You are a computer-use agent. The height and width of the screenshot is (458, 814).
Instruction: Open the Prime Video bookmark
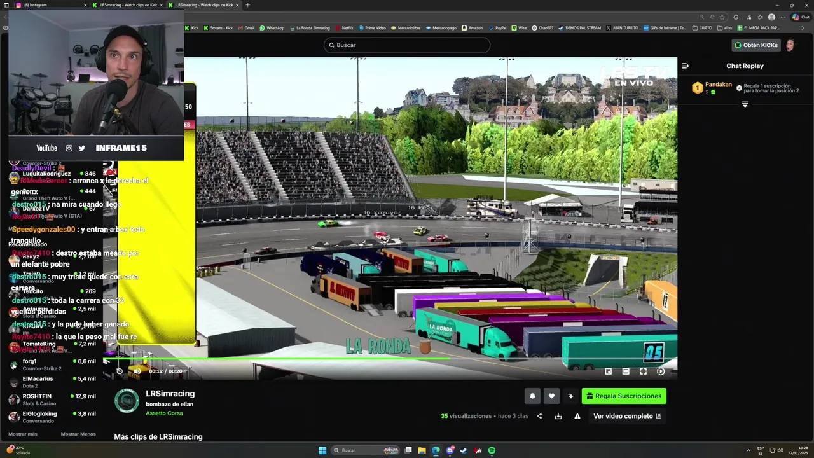pos(372,28)
